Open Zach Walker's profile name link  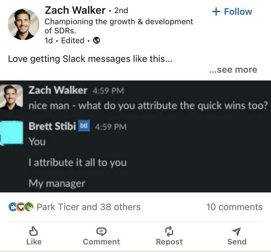click(x=75, y=10)
